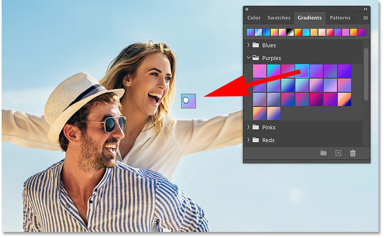This screenshot has width=384, height=238.
Task: Choose sixth gradient in Purples top row
Action: coord(331,71)
